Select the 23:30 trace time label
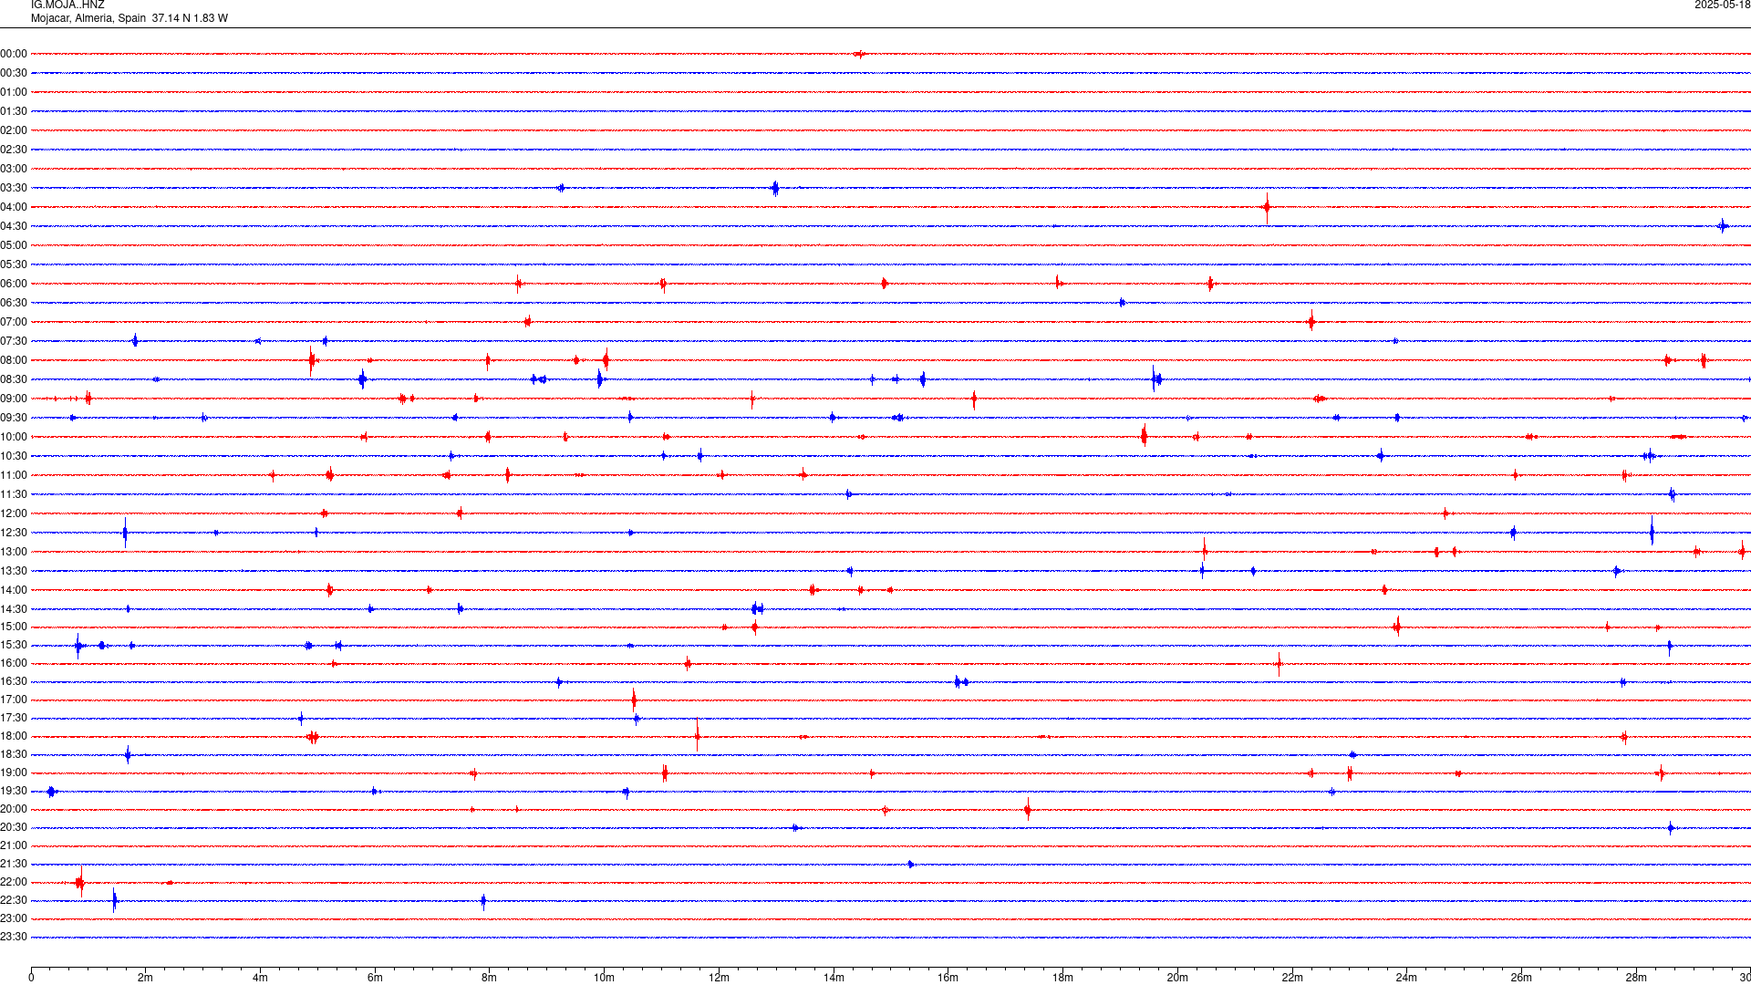The height and width of the screenshot is (985, 1751). [14, 937]
